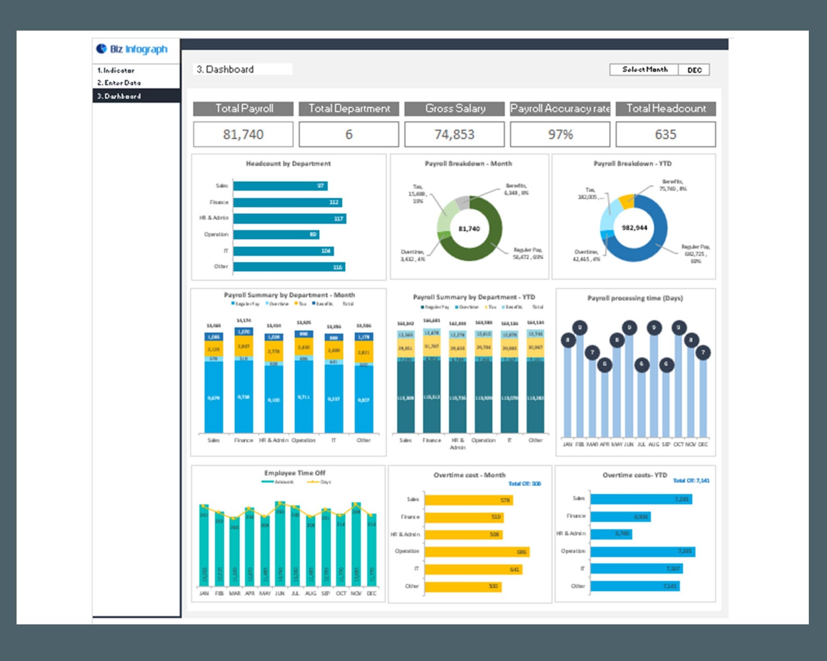Click Payroll Summary by Department - YTD title
827x661 pixels.
tap(474, 297)
